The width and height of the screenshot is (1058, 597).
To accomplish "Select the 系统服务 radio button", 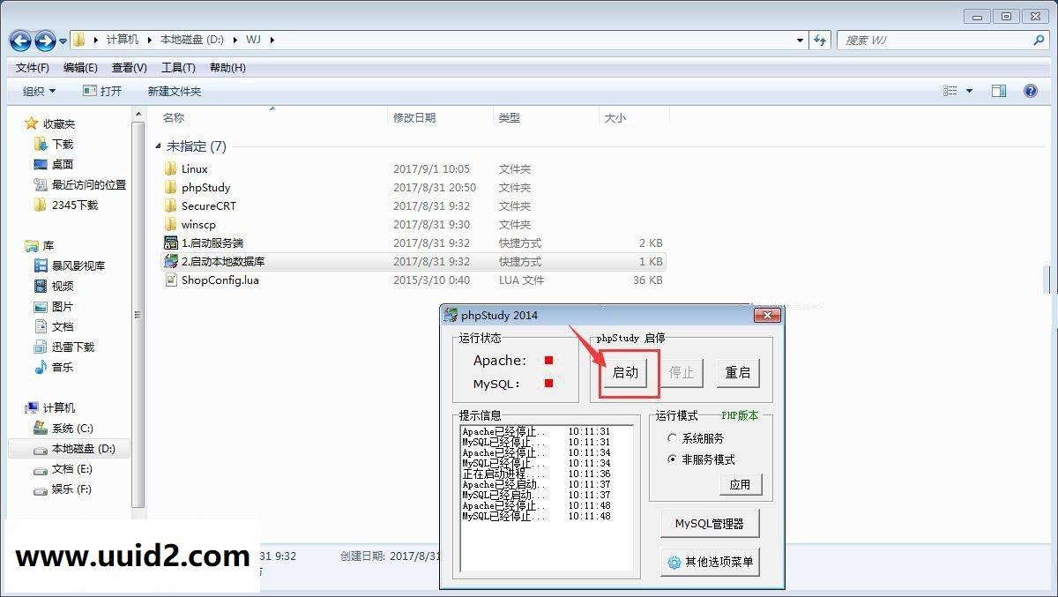I will pyautogui.click(x=670, y=437).
